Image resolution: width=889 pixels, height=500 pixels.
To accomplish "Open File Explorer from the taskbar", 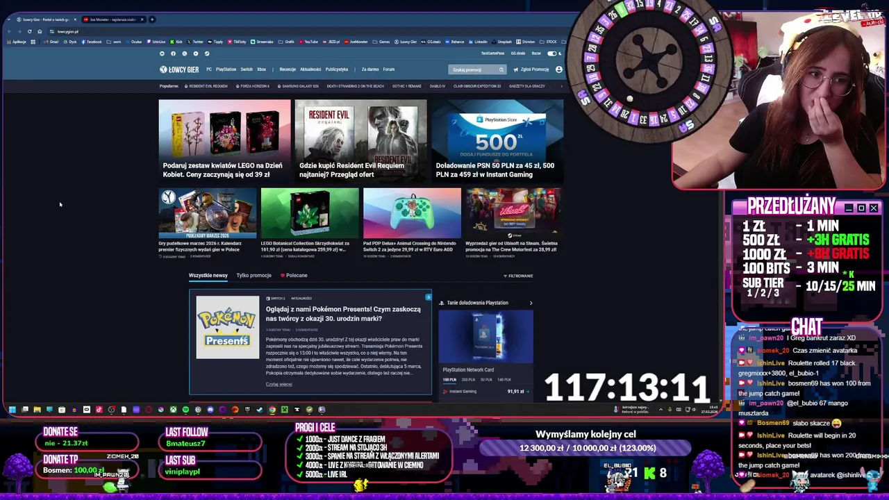I will coord(38,410).
